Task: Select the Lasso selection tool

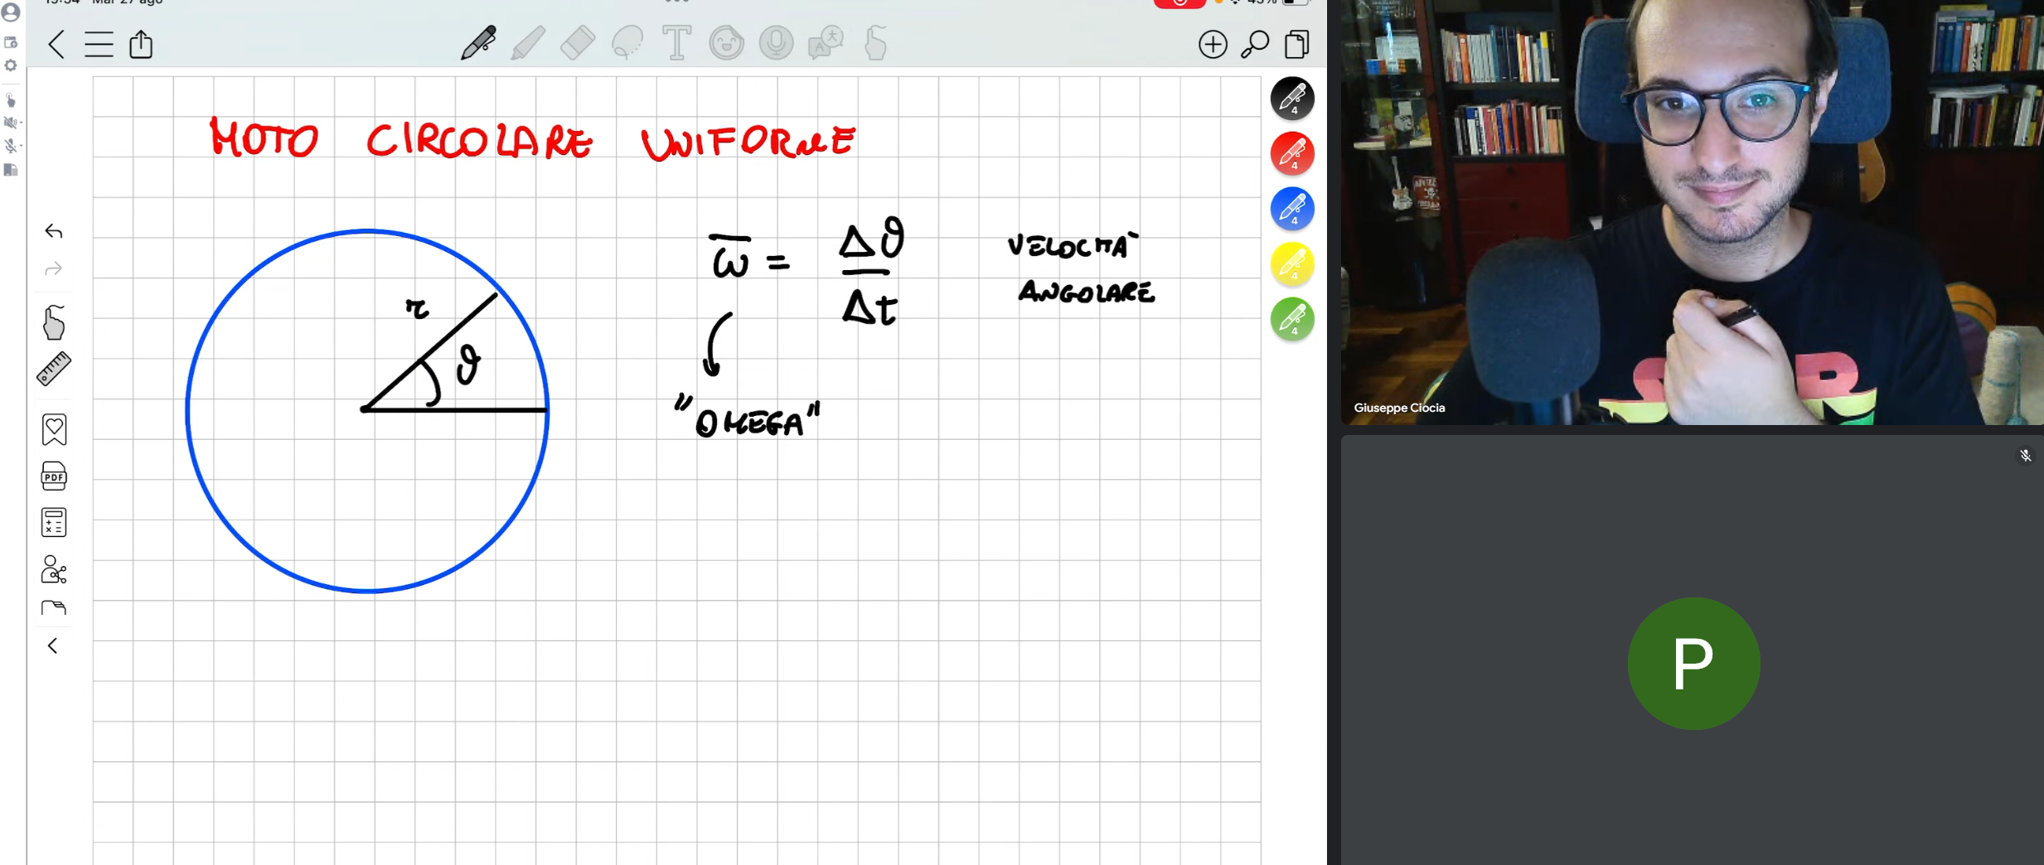Action: (x=627, y=43)
